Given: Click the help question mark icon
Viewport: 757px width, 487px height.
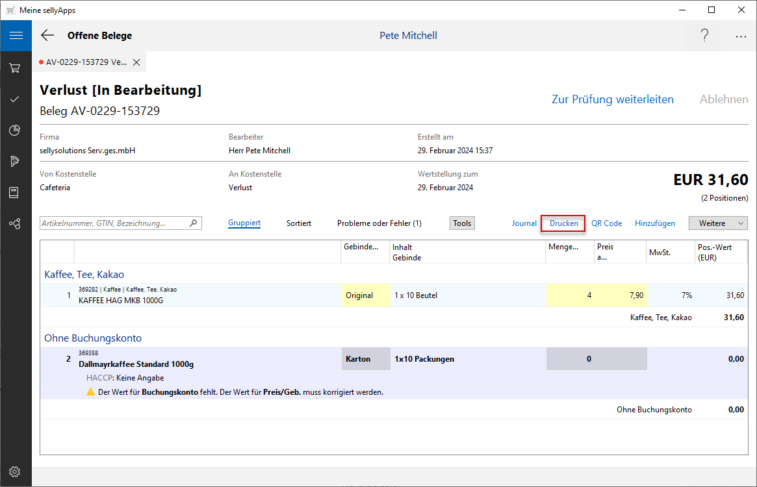Looking at the screenshot, I should (x=704, y=36).
